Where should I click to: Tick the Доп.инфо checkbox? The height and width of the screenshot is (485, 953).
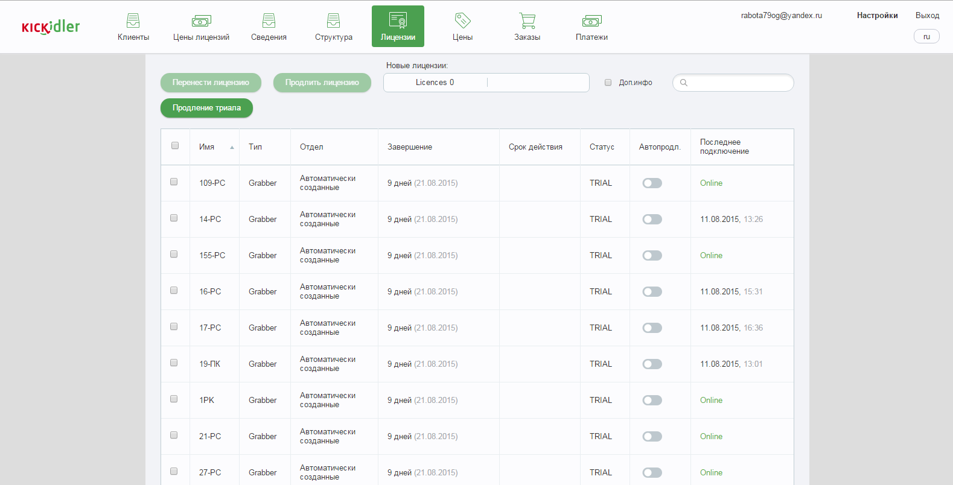point(608,83)
